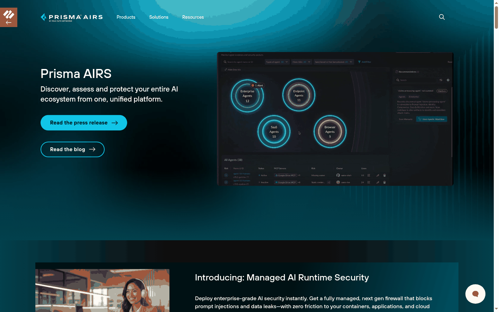
Task: Click the aarav-shah owner avatar
Action: click(338, 175)
